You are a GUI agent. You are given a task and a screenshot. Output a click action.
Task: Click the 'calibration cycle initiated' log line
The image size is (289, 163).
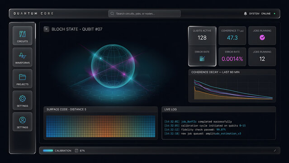(x=205, y=125)
